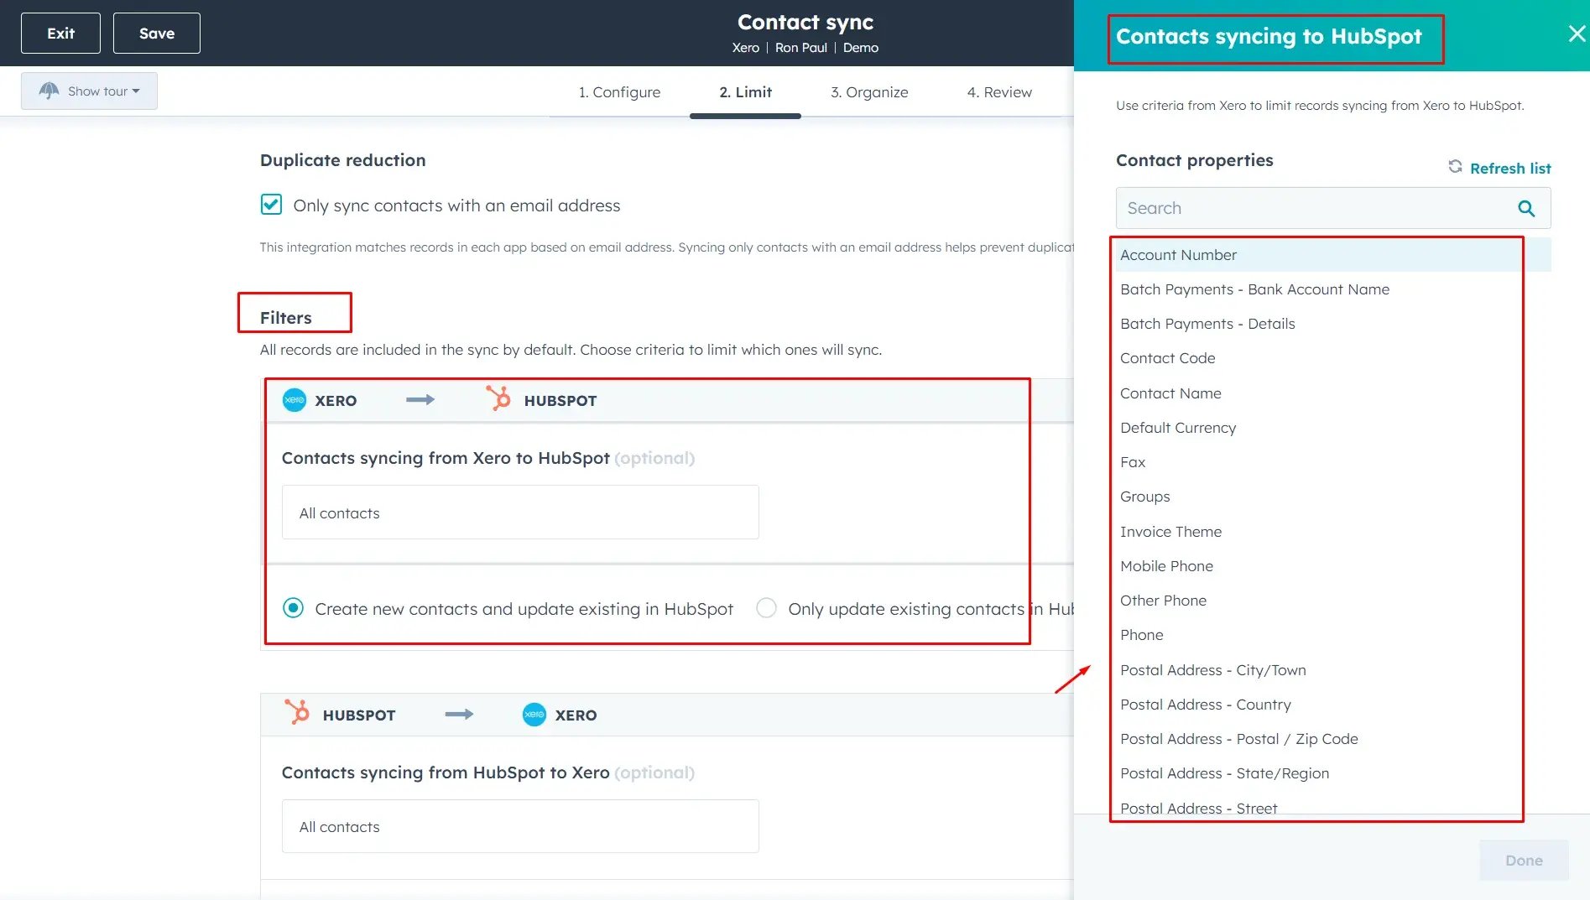The width and height of the screenshot is (1590, 900).
Task: Uncheck 'Only sync contacts with an email address'
Action: (x=271, y=204)
